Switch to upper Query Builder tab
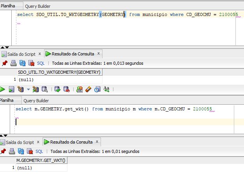The height and width of the screenshot is (174, 244). click(x=38, y=6)
